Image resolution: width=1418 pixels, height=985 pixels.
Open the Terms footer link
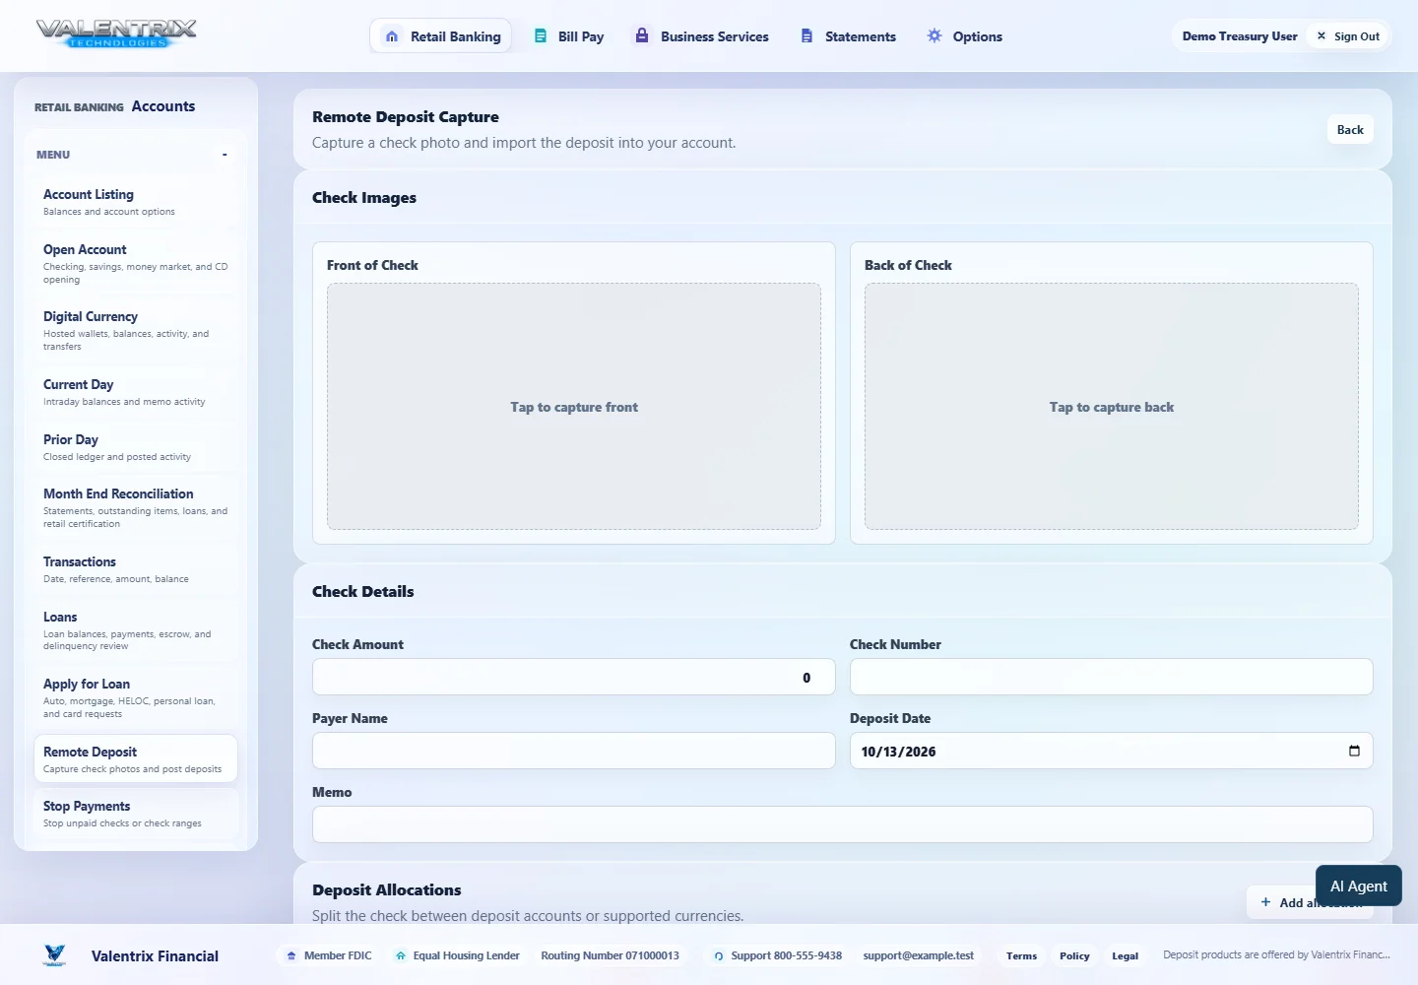tap(1021, 955)
